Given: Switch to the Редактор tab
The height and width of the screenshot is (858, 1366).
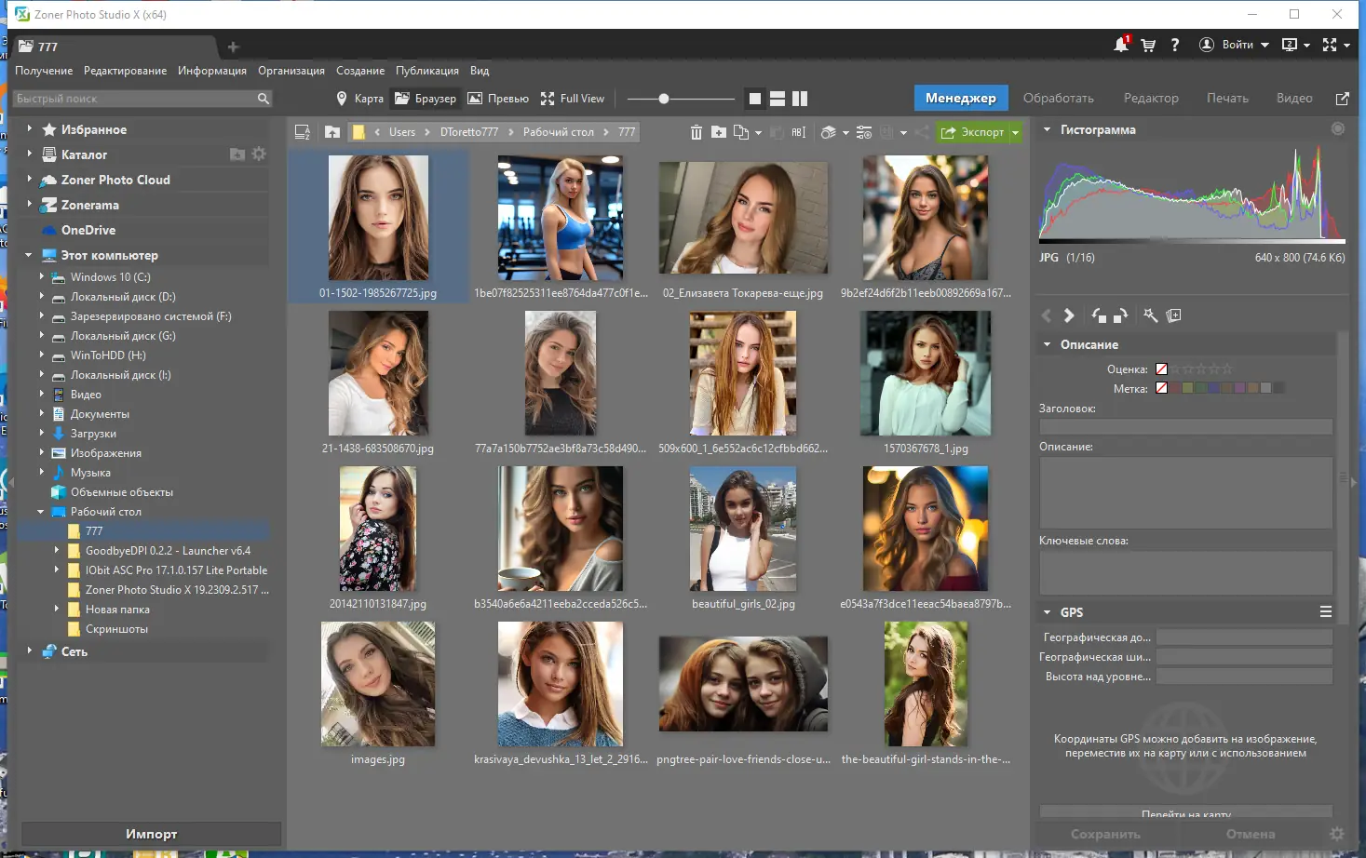Looking at the screenshot, I should 1151,98.
